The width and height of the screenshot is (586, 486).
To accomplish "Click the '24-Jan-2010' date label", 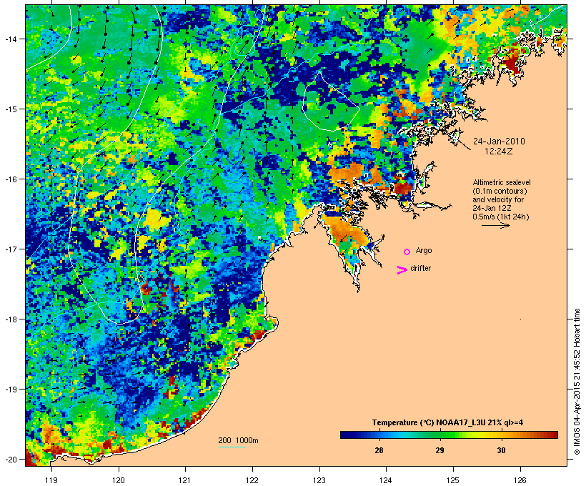I will [x=499, y=142].
